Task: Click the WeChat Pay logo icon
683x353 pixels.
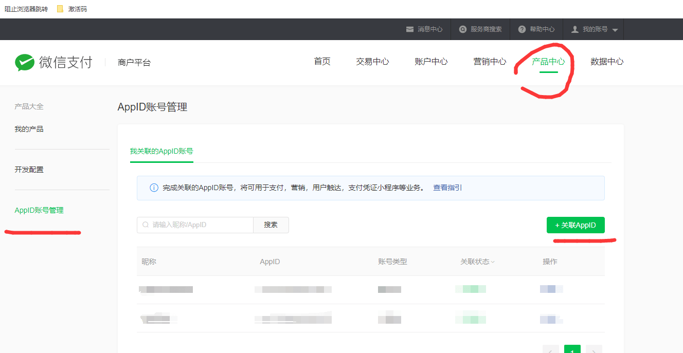Action: coord(25,62)
